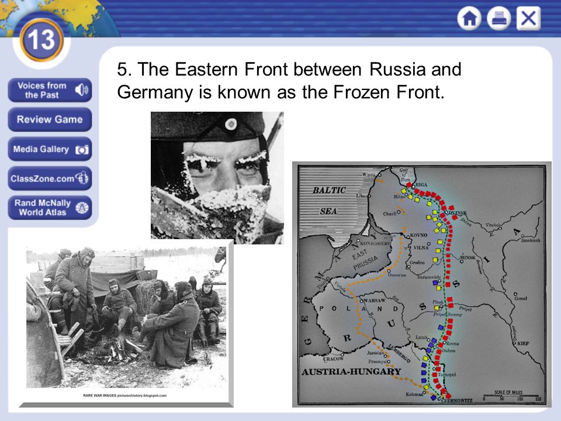Image resolution: width=561 pixels, height=421 pixels.
Task: Open the Rand McNally World Atlas
Action: click(x=50, y=208)
